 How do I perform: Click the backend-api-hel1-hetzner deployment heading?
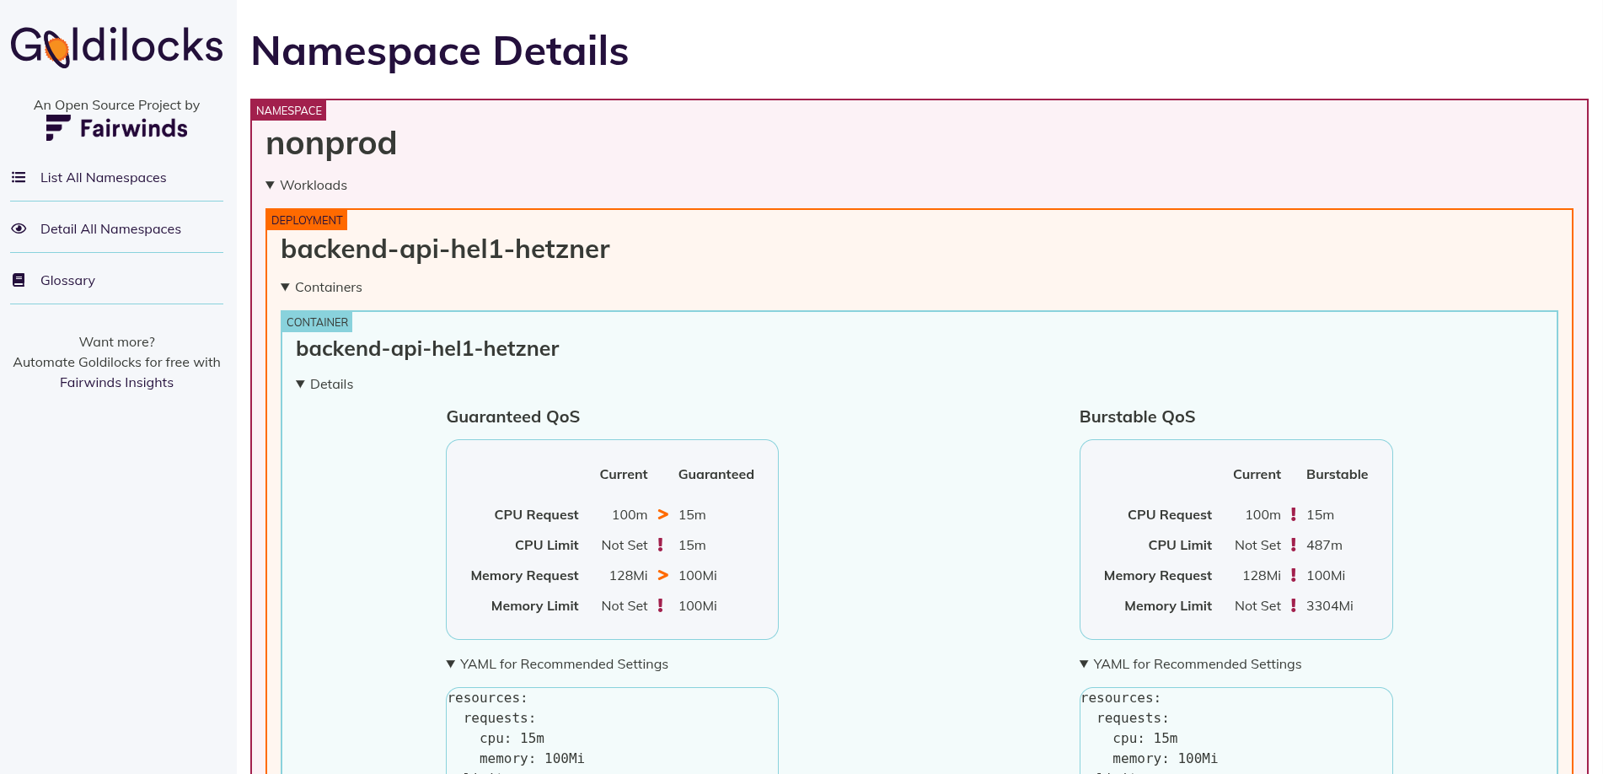pos(445,249)
